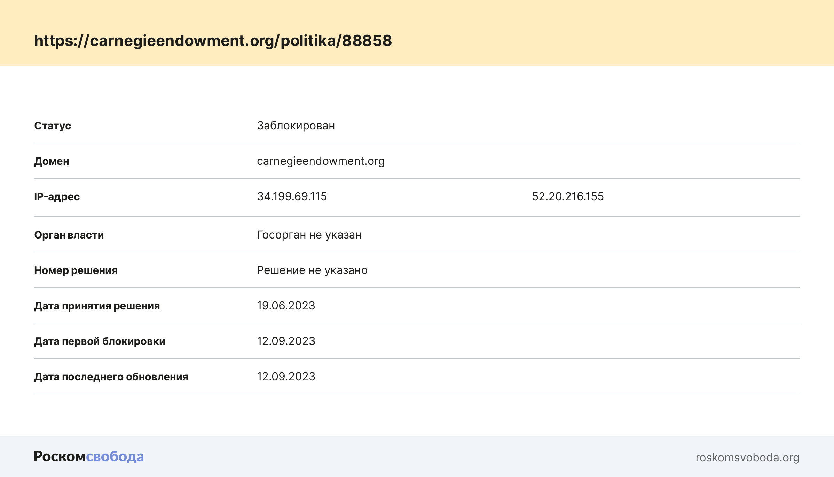Click the Орган власти label
Image resolution: width=834 pixels, height=477 pixels.
pyautogui.click(x=69, y=235)
